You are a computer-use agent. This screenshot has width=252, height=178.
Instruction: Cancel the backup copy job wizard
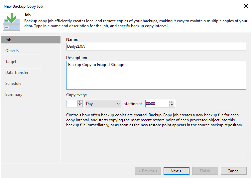point(233,171)
